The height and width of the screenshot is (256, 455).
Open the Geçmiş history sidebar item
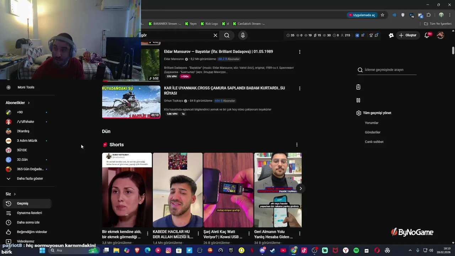[27, 203]
